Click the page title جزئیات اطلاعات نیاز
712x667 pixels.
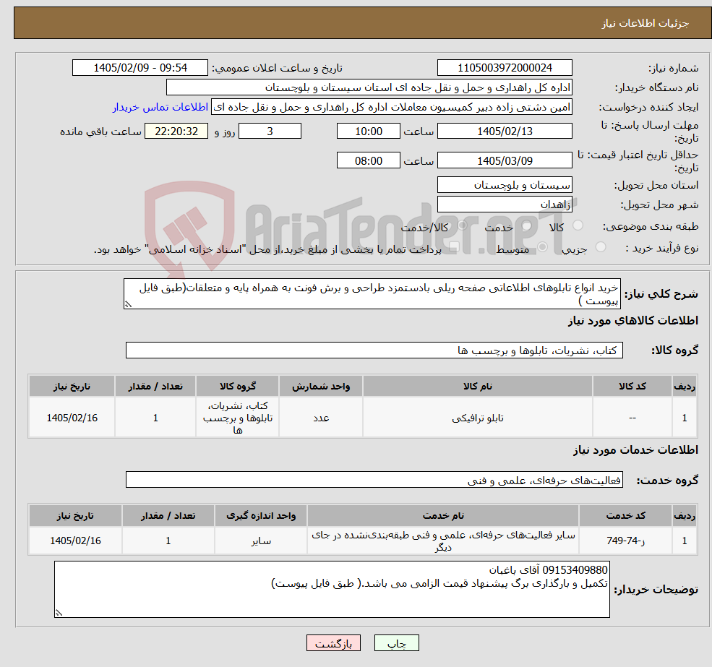645,23
